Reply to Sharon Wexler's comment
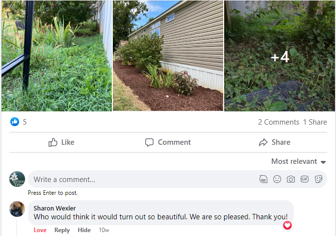Viewport: 336px width, 236px height. coord(62,230)
